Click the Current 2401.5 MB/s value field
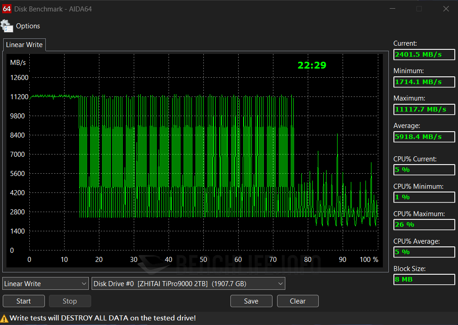 point(424,54)
